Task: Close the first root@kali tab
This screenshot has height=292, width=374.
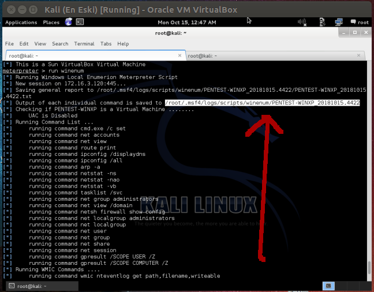Action: point(179,55)
